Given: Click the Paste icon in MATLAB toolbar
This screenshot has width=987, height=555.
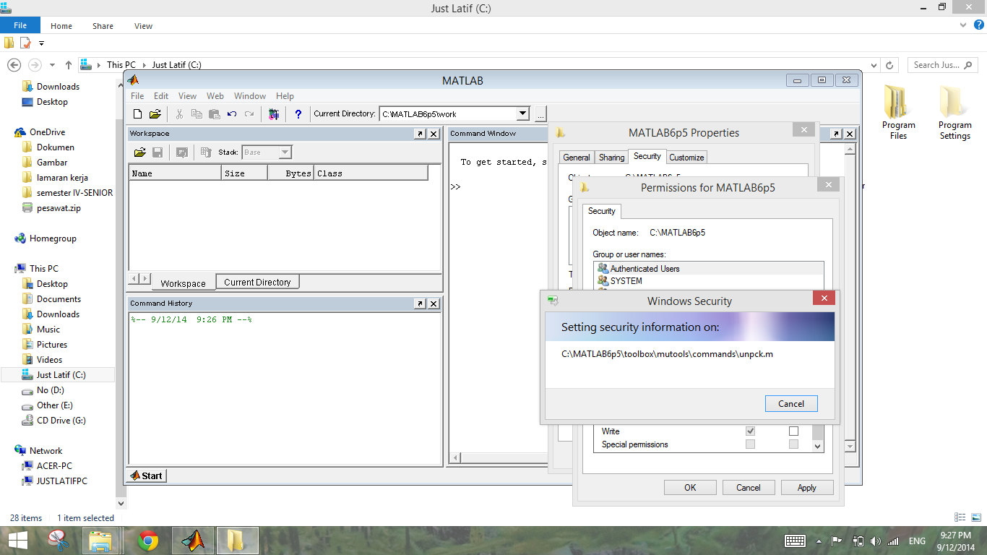Looking at the screenshot, I should [x=214, y=114].
